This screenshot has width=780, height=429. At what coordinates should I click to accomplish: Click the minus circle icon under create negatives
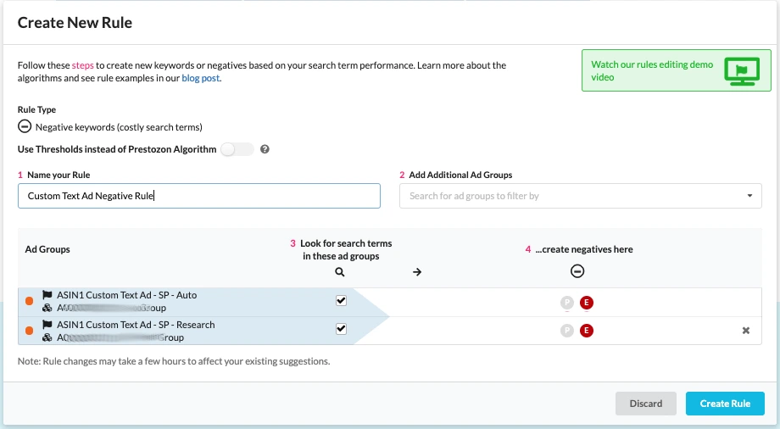pos(577,271)
